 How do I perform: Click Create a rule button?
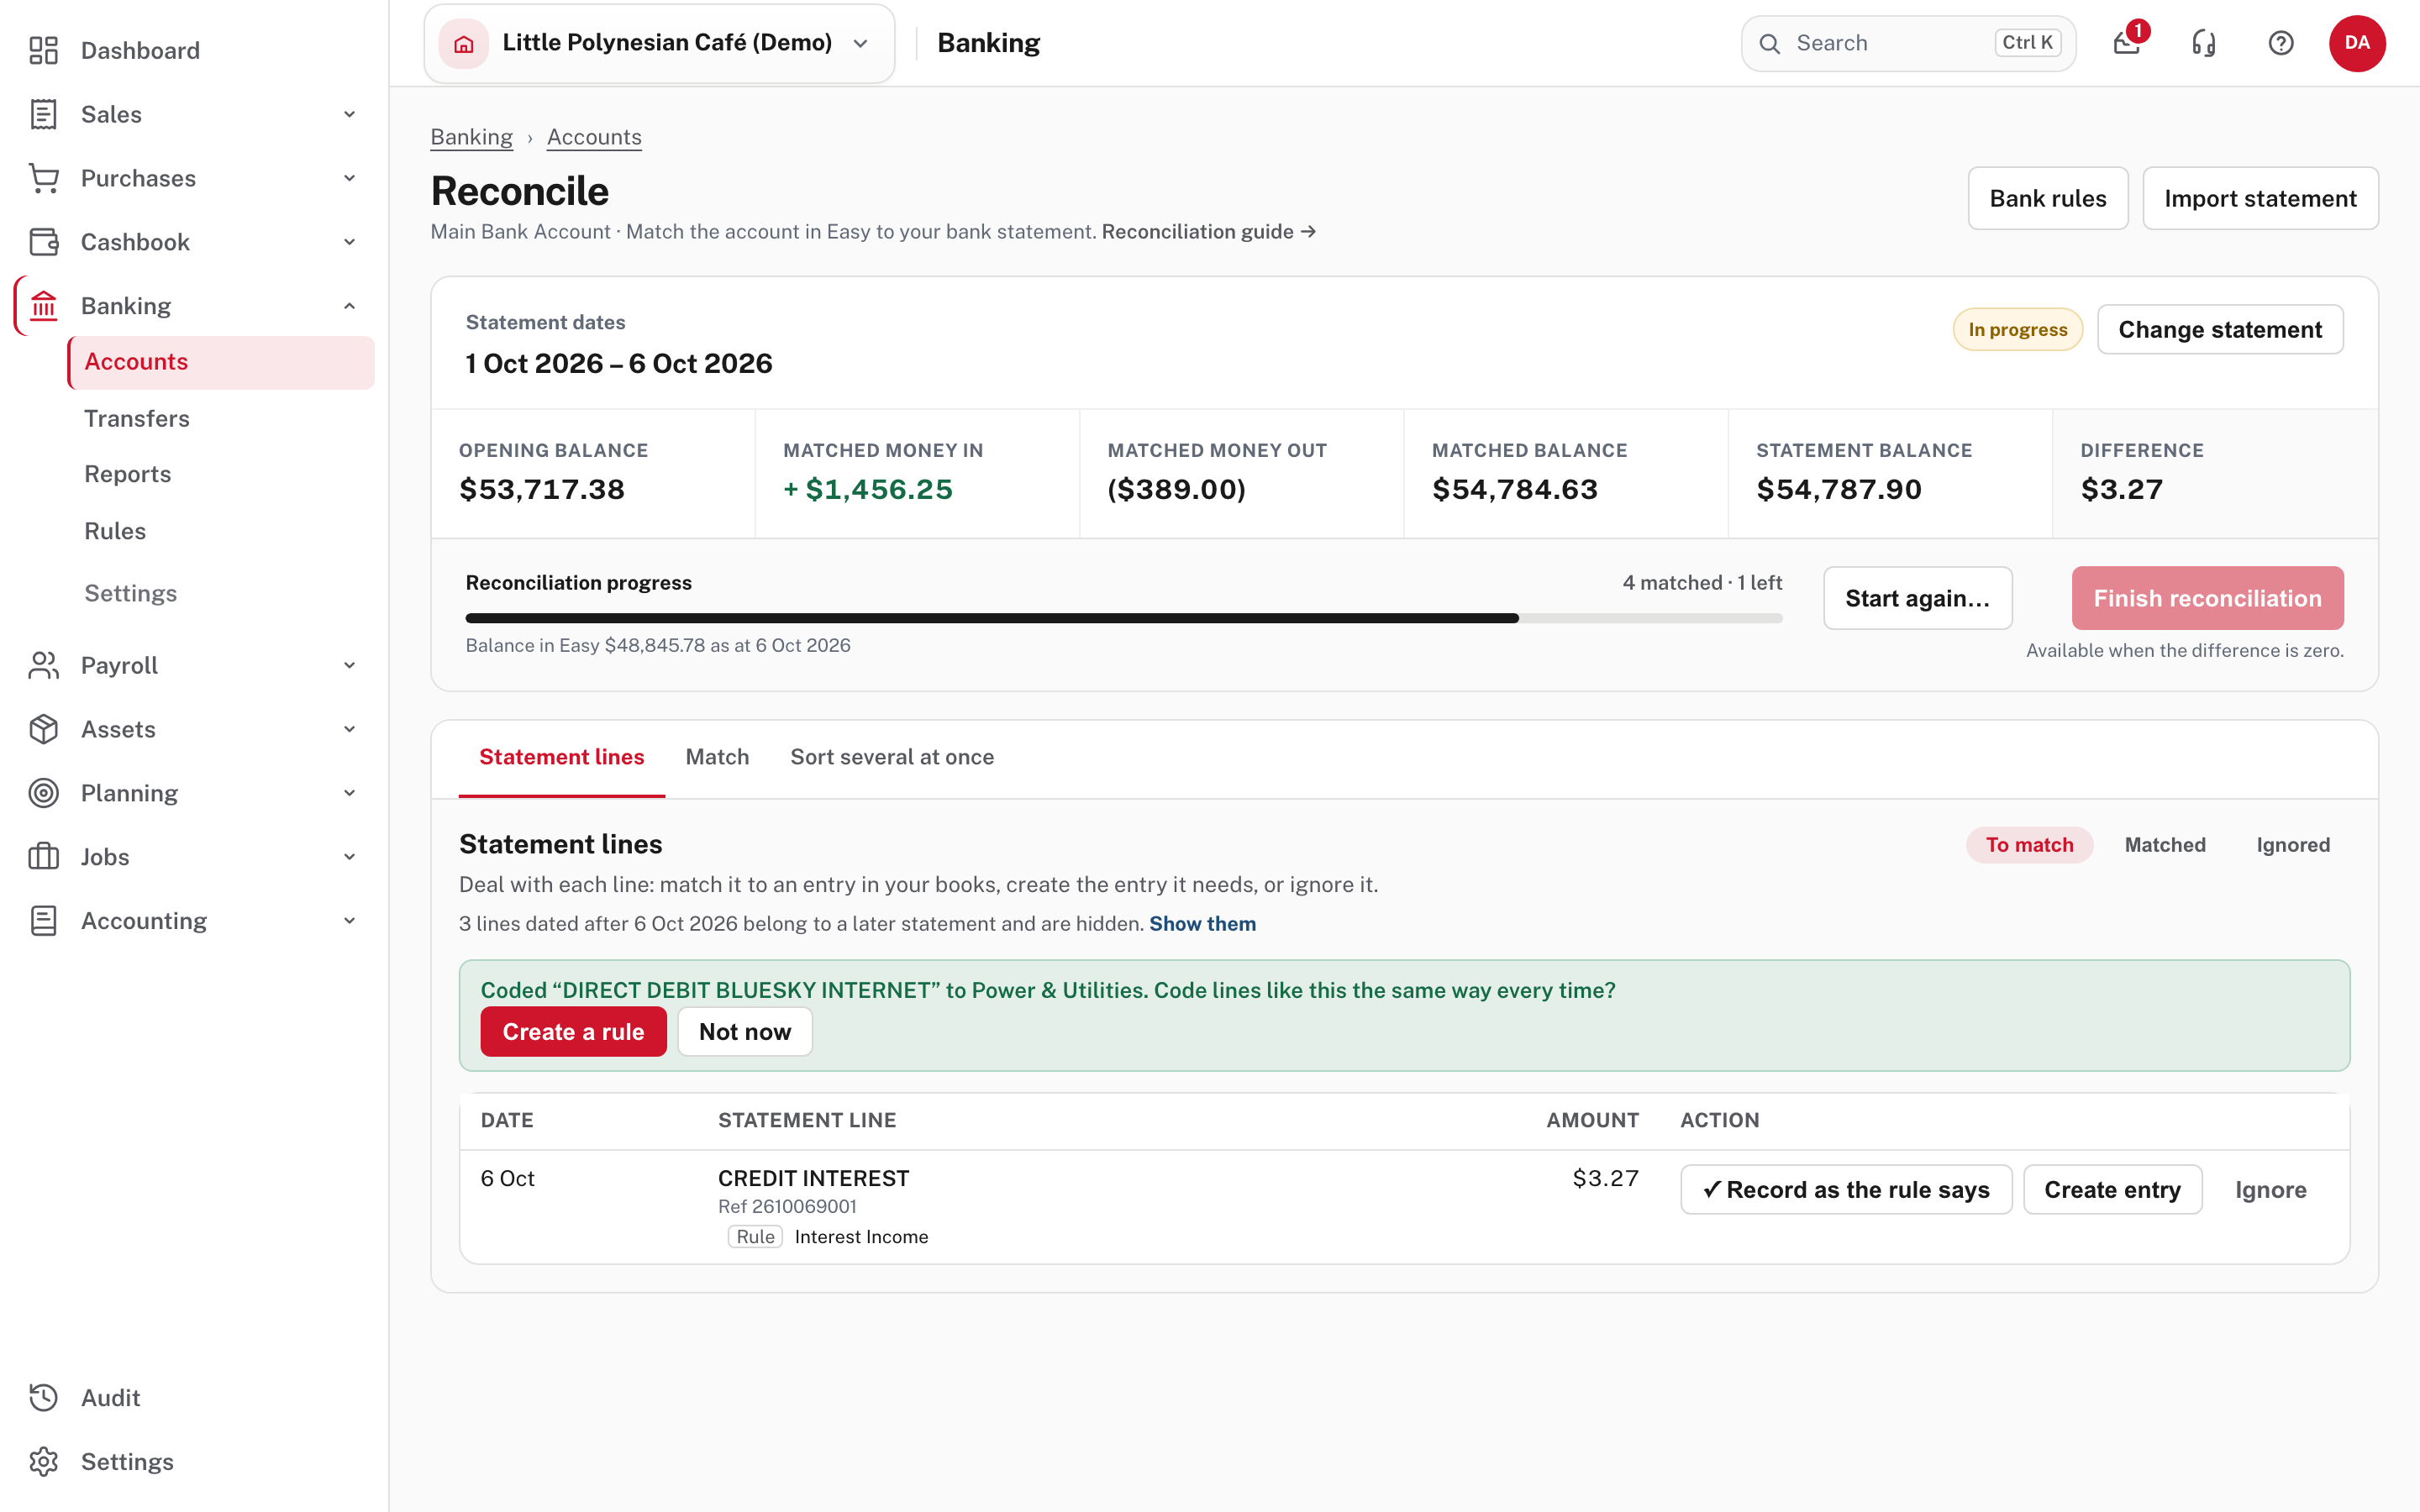[x=573, y=1031]
